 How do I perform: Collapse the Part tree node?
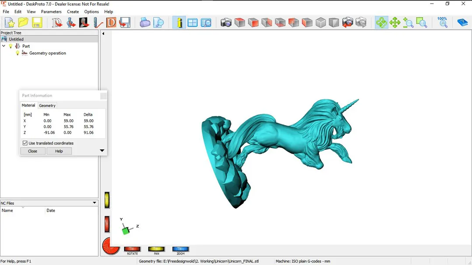[x=3, y=46]
